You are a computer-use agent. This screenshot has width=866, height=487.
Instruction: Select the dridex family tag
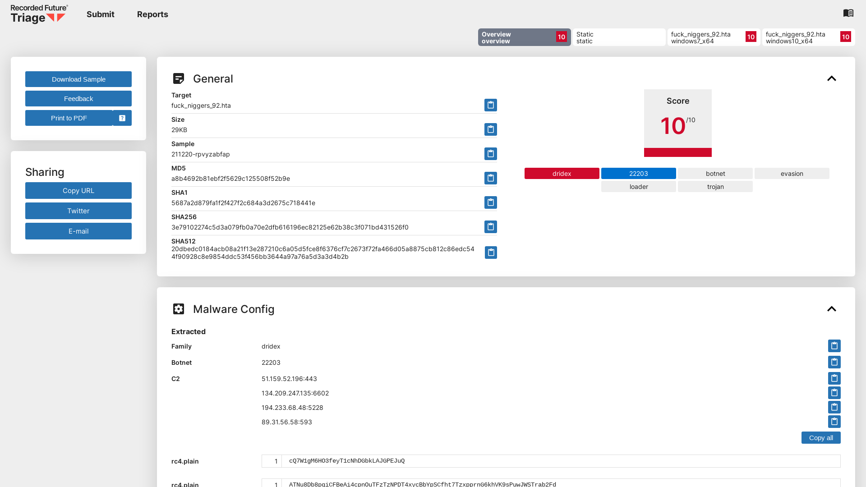pyautogui.click(x=562, y=174)
